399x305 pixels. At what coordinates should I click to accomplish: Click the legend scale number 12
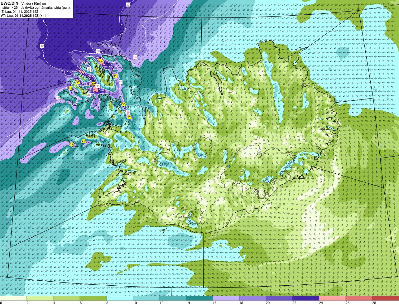[161, 303]
